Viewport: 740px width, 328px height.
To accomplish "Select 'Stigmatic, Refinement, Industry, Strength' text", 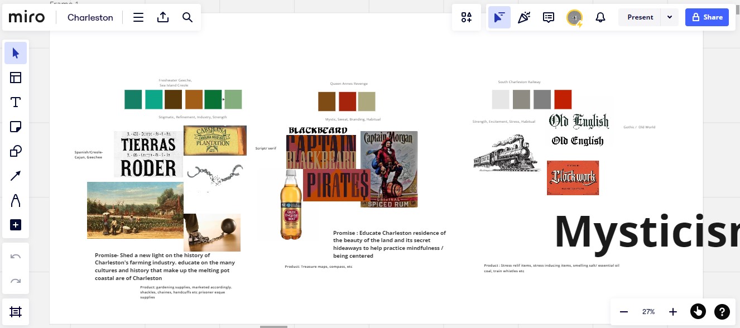I will tap(193, 117).
